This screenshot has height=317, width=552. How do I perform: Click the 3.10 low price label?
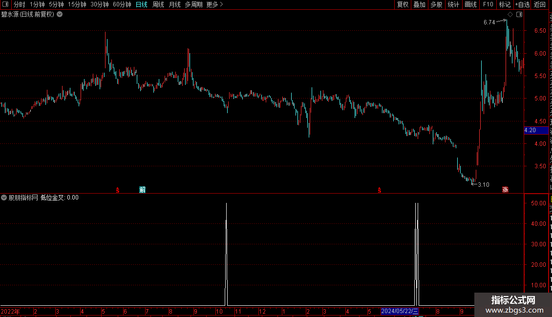tap(483, 184)
